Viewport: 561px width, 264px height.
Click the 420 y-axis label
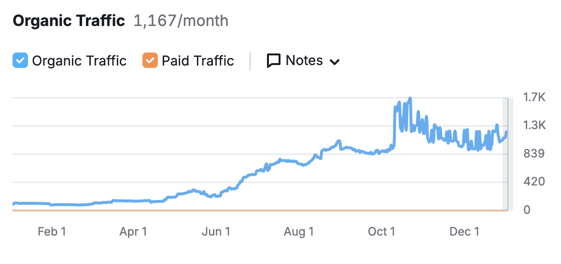[x=533, y=182]
